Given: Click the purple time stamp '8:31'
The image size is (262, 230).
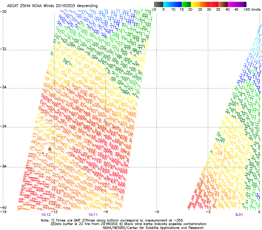Looking at the screenshot, I should click(x=239, y=215).
